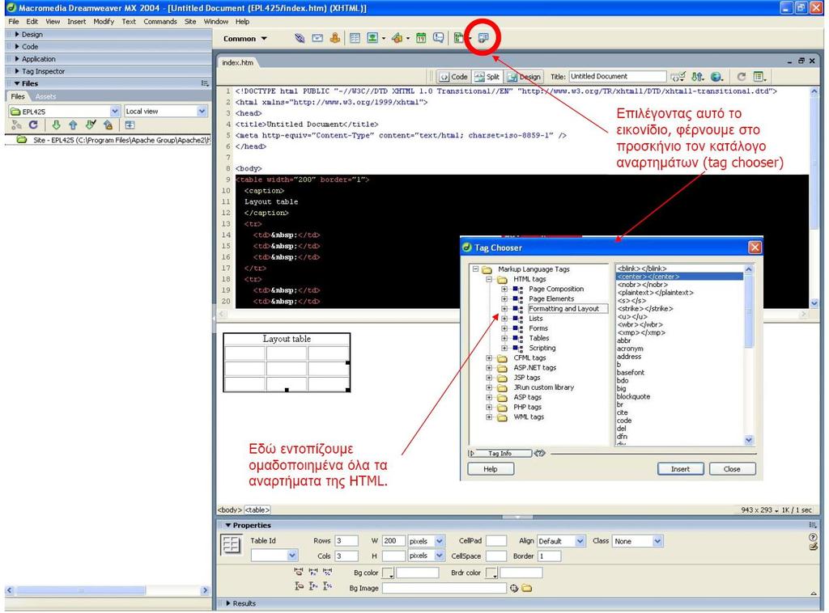Expand the Results panel
829x613 pixels.
tap(228, 603)
